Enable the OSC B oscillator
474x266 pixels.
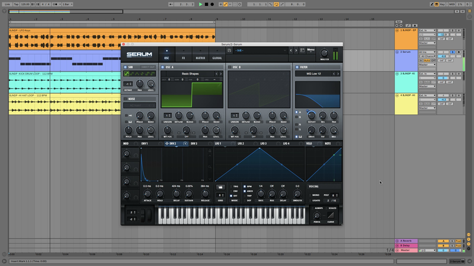[x=230, y=67]
